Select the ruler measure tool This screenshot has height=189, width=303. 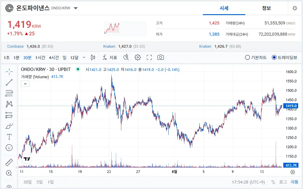pyautogui.click(x=9, y=162)
